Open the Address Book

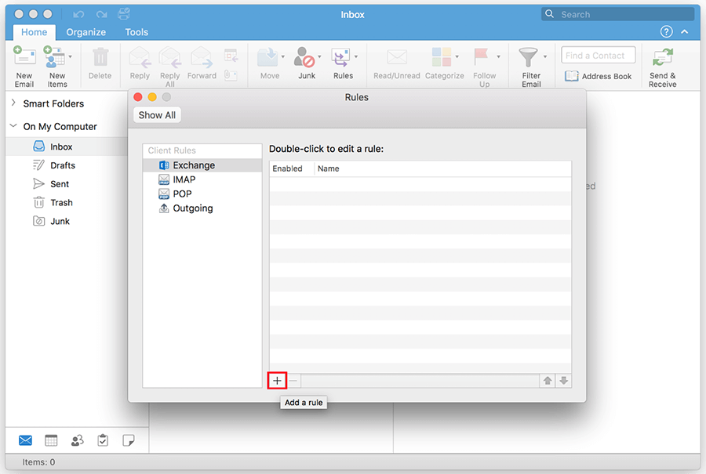[599, 76]
